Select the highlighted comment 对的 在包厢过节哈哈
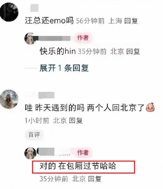Image resolution: width=163 pixels, height=189 pixels. (78, 166)
